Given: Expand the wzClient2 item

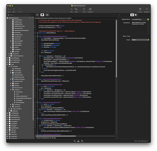Looking at the screenshot, I should coord(11,104).
